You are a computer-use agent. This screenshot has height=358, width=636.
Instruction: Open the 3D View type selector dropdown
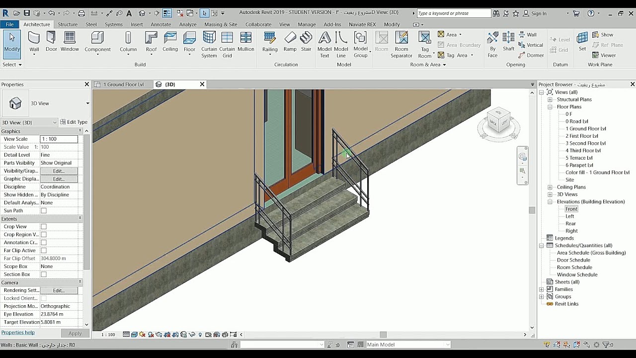pos(87,103)
